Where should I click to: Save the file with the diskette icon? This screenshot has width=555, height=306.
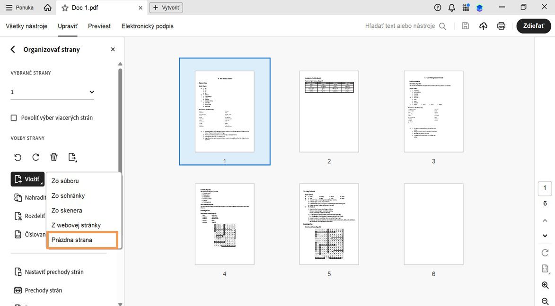pos(466,26)
